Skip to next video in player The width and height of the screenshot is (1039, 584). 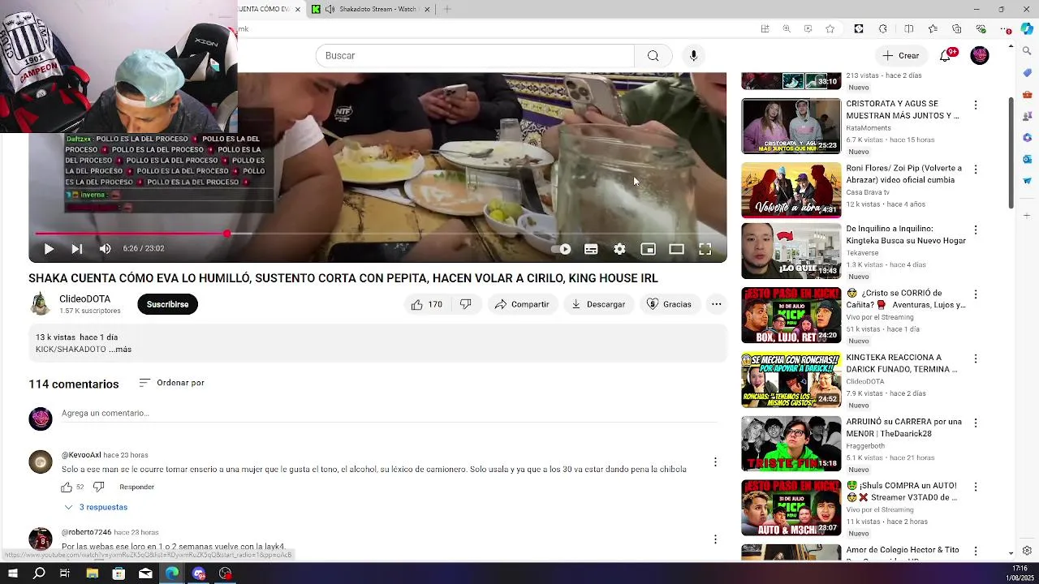tap(76, 249)
